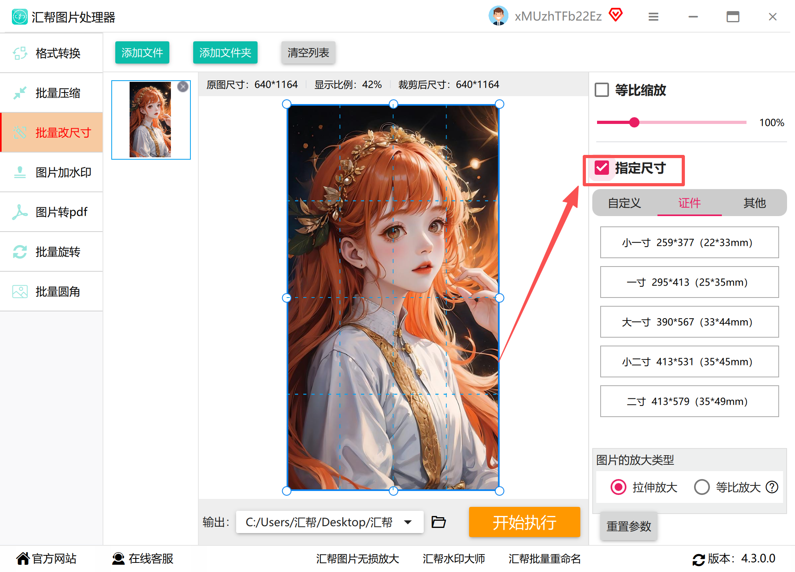Click the 添加文件夹 button

[x=225, y=52]
